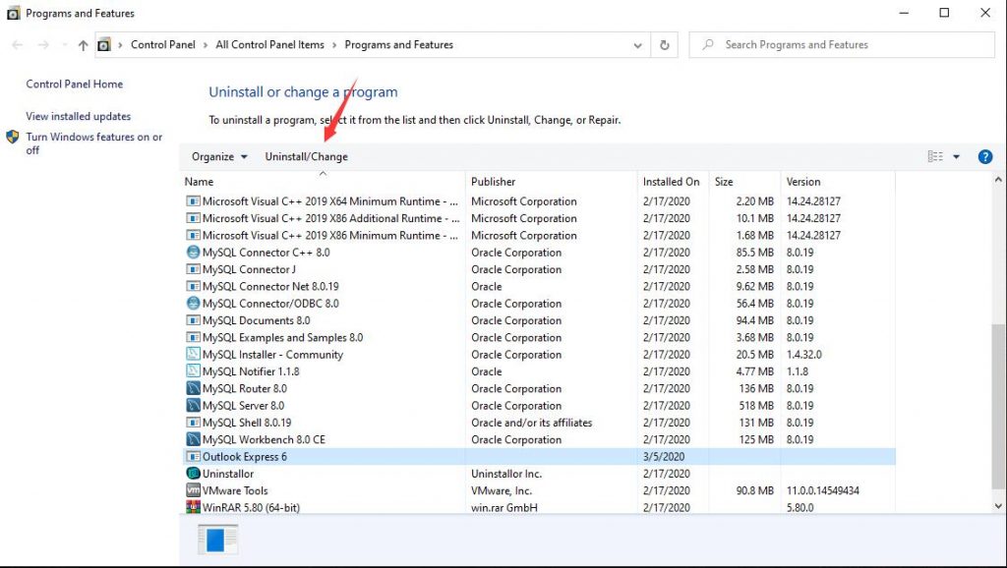Select Microsoft Visual C++ 2019 X86 Additional Runtime

point(538,218)
